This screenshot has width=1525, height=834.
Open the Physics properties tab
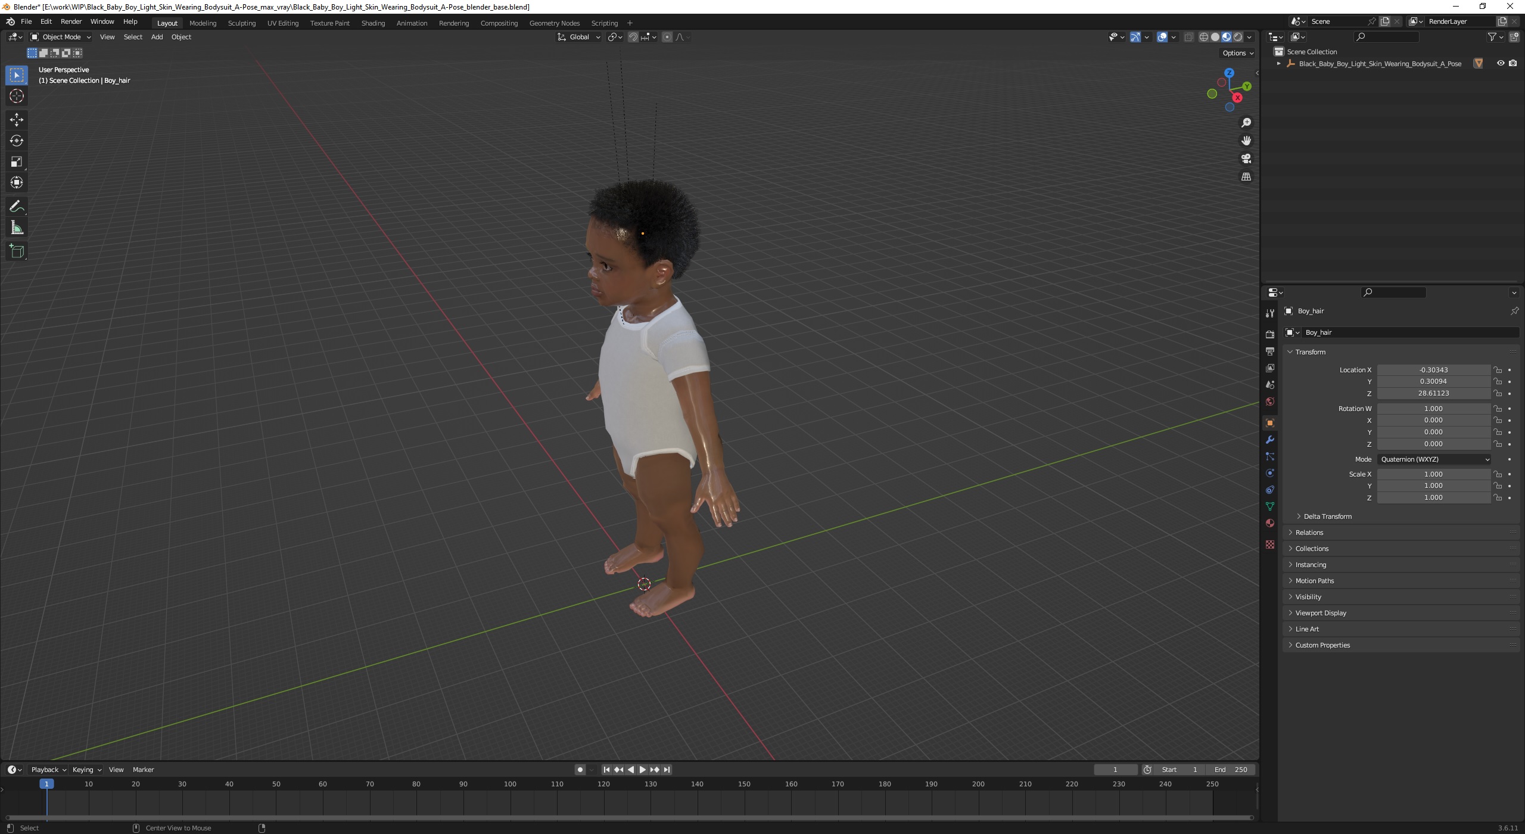tap(1270, 473)
